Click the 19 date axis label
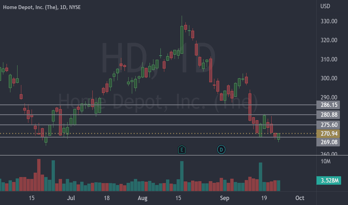Viewport: 348px width, 205px height. 264,198
